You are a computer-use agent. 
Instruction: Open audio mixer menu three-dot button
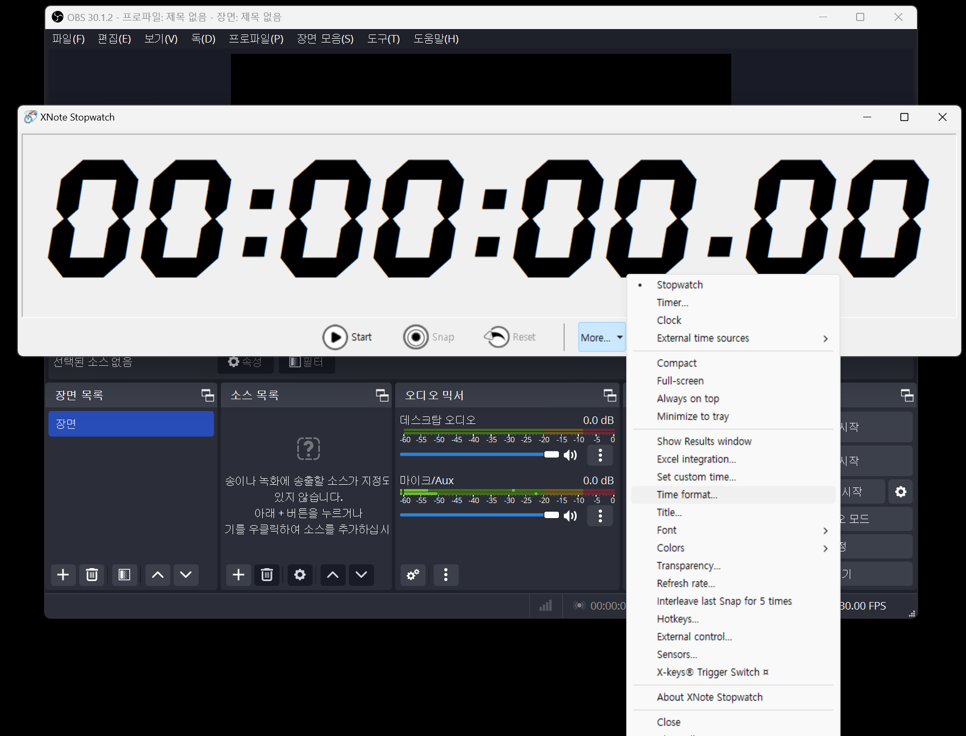pos(446,575)
